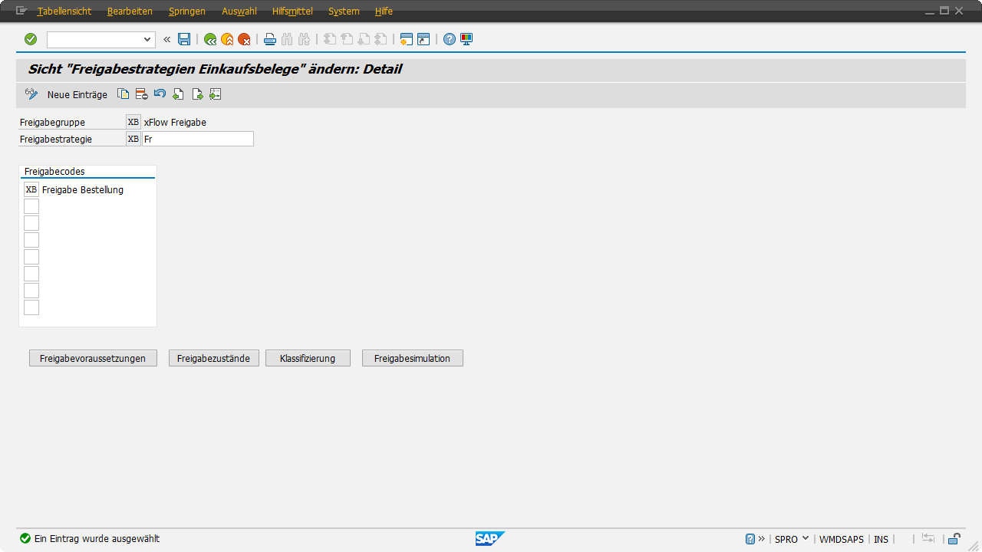Screen dimensions: 982x552
Task: Collapse the command field with double chevron
Action: [166, 39]
